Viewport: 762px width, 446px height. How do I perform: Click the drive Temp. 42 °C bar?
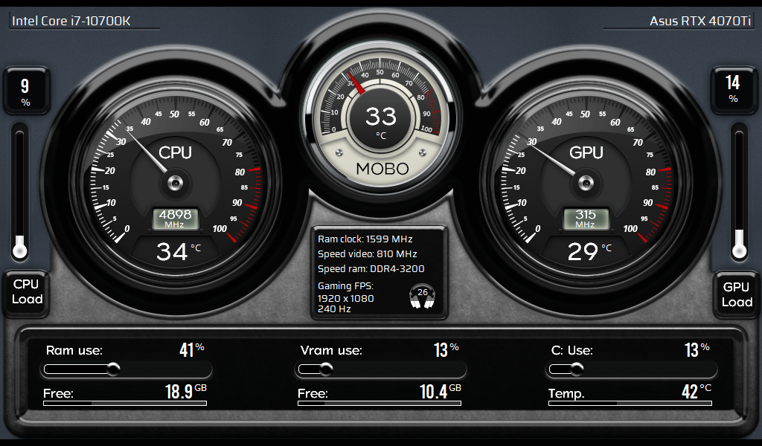coord(630,403)
